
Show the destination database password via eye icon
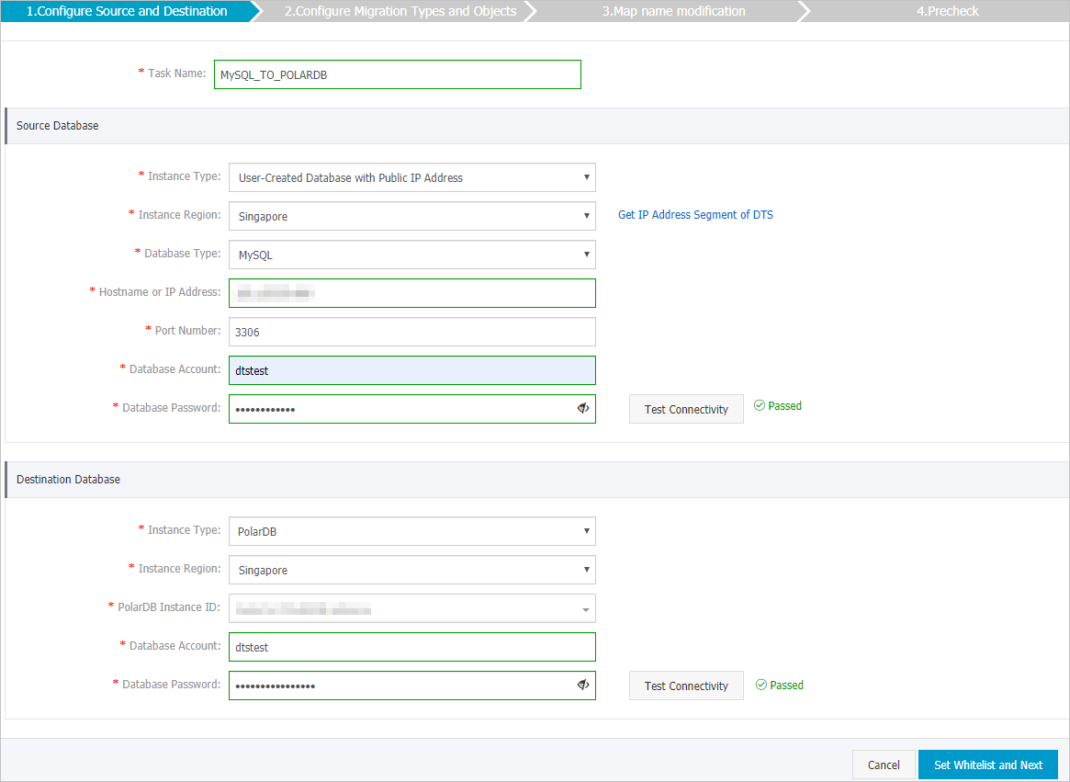click(x=583, y=685)
